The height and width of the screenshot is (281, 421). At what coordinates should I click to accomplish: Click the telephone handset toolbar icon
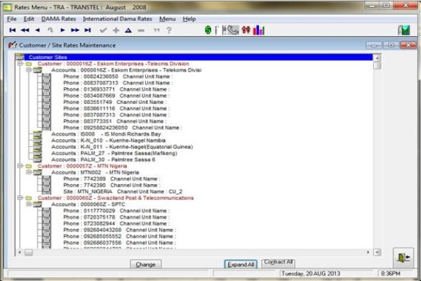point(234,30)
